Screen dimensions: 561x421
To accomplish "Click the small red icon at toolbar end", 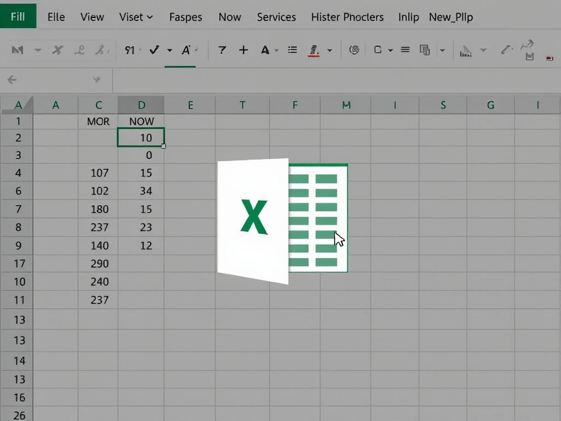I will pyautogui.click(x=550, y=58).
